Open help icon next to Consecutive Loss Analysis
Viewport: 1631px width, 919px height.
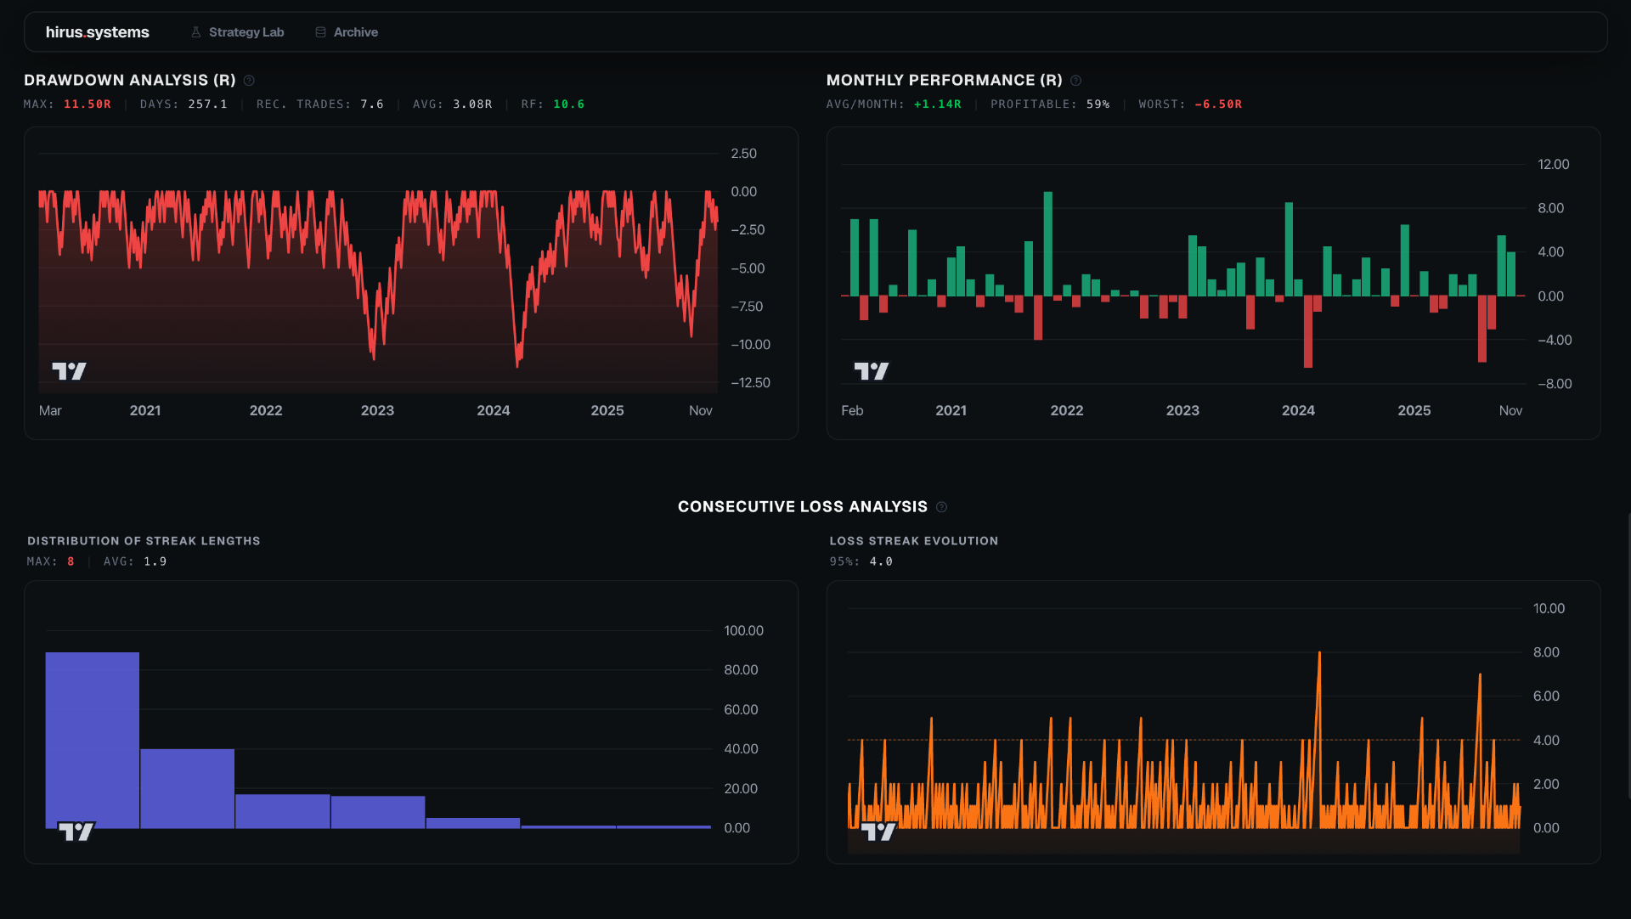941,507
